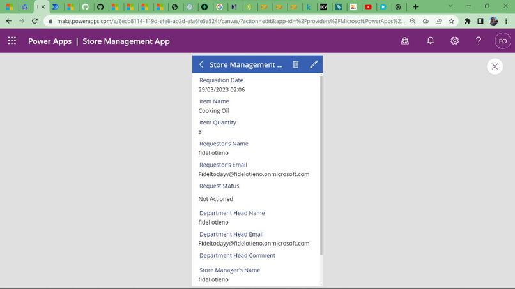Click the share page icon in the address bar
The height and width of the screenshot is (289, 515).
coord(438,21)
